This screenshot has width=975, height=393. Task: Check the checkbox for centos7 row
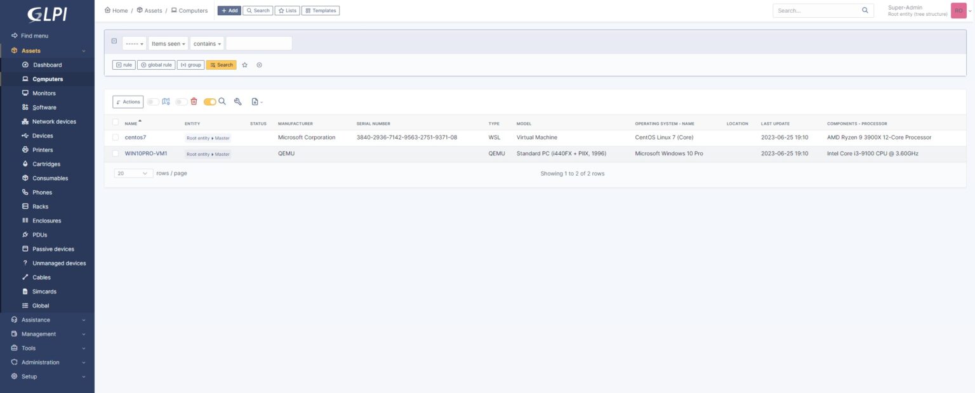(x=116, y=137)
